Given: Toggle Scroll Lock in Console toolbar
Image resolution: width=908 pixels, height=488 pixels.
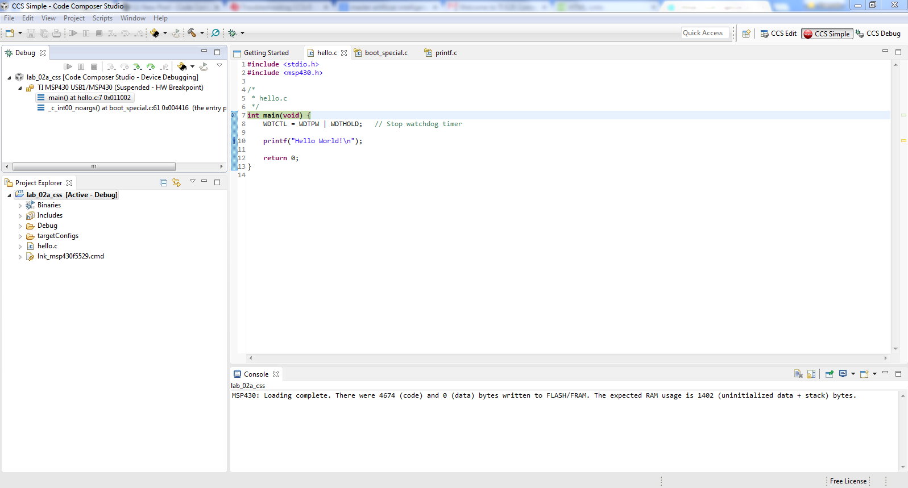Looking at the screenshot, I should coord(811,374).
